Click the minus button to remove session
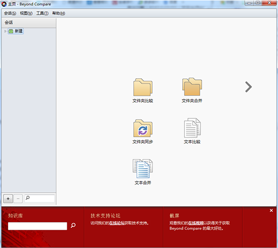 pyautogui.click(x=18, y=199)
